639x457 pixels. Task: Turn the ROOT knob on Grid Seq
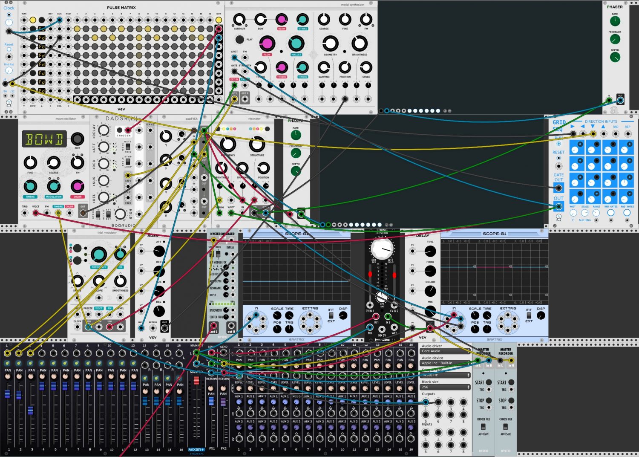573,213
